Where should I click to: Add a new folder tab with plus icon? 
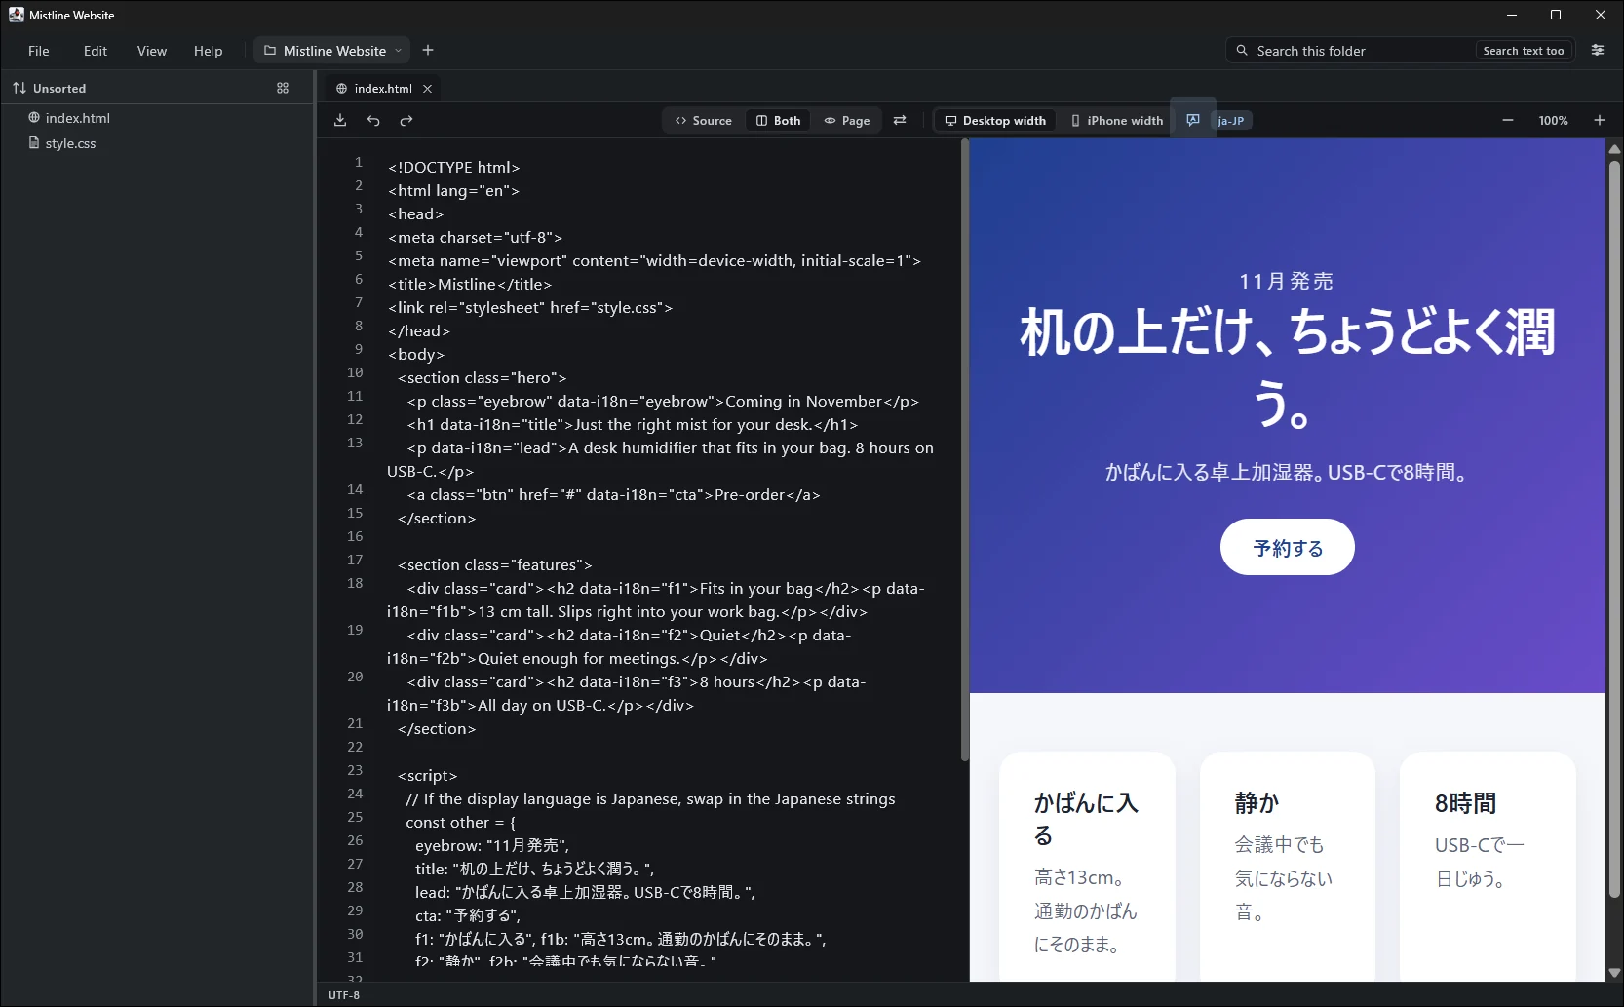coord(428,50)
